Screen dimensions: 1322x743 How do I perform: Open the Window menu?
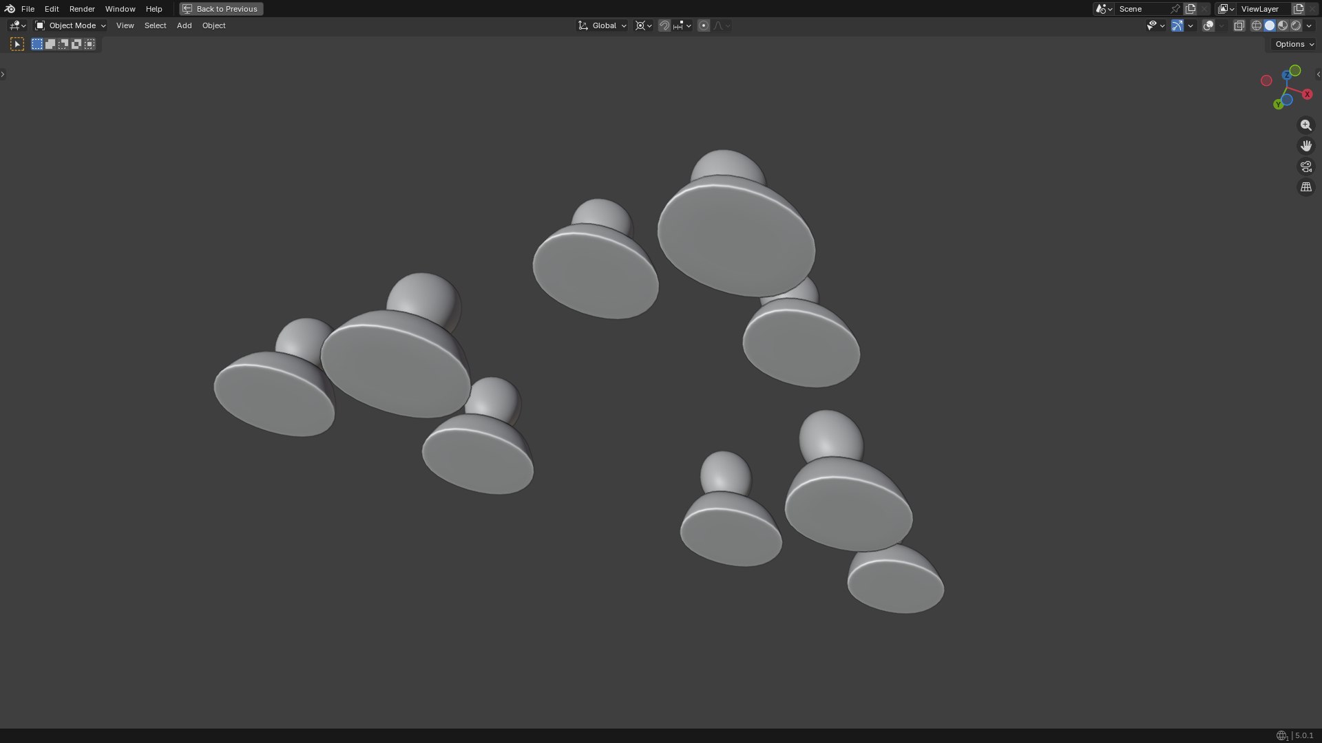120,9
